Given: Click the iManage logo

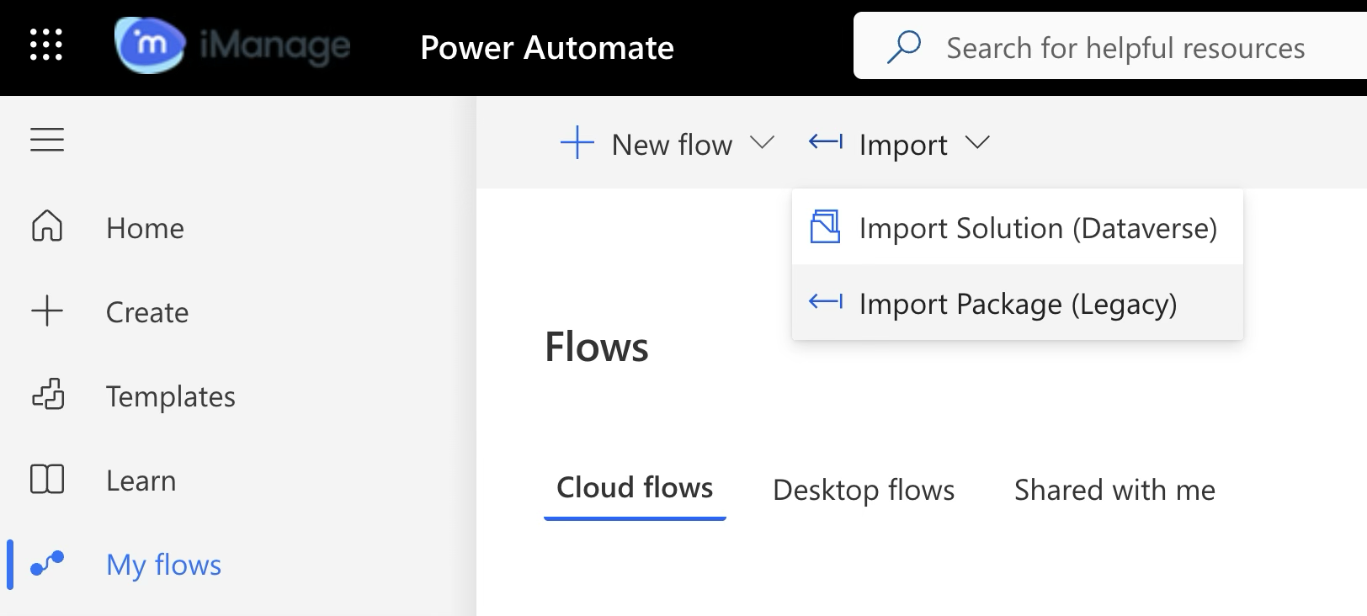Looking at the screenshot, I should click(x=232, y=45).
